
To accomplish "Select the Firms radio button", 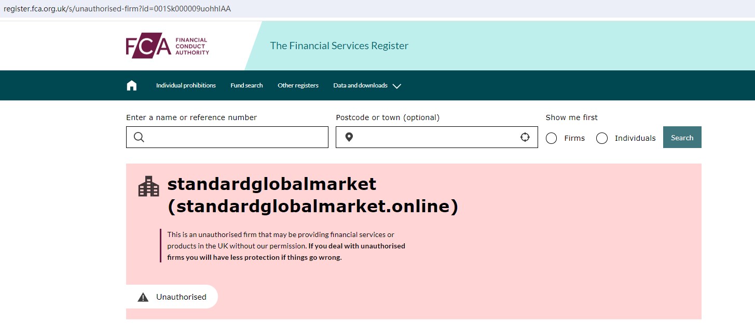I will tap(552, 138).
